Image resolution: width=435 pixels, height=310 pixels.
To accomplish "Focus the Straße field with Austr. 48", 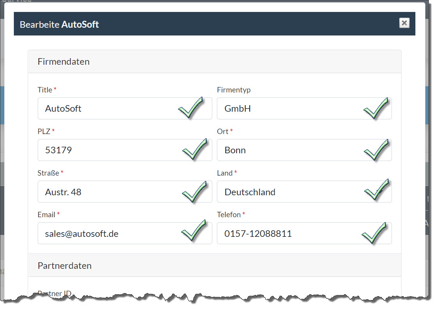I will tap(108, 192).
